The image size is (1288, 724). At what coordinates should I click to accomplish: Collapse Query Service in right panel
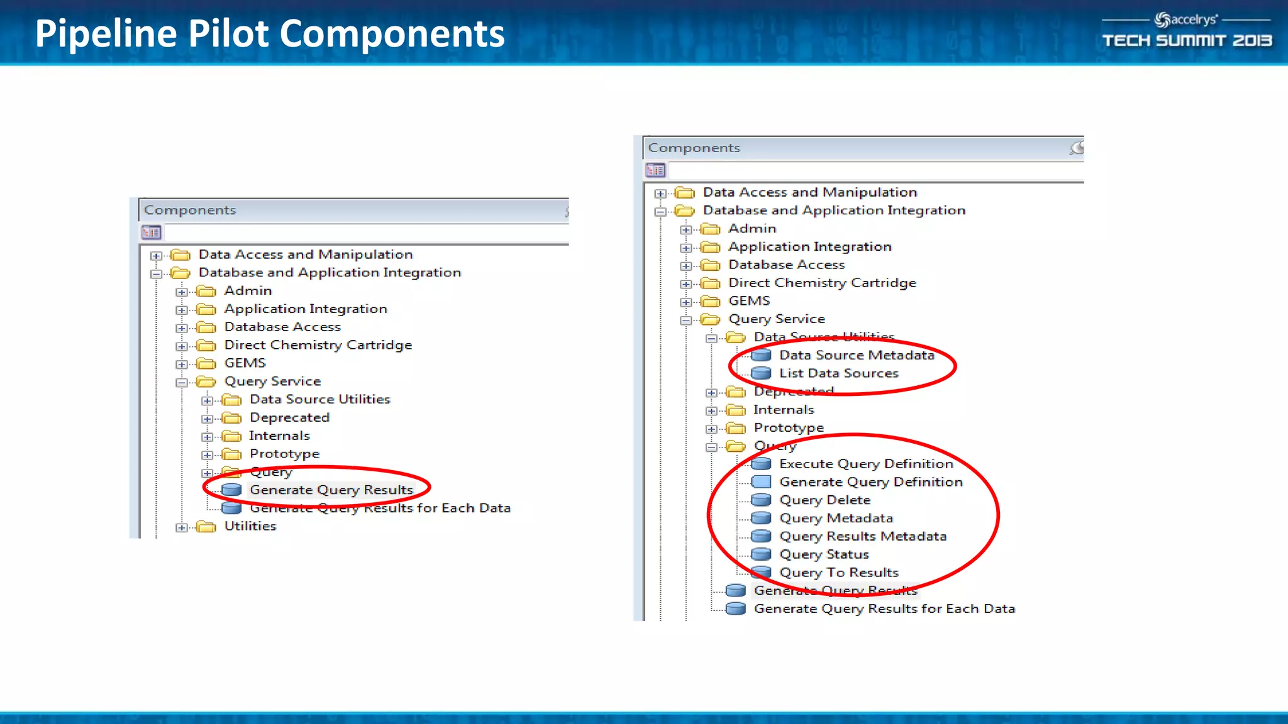coord(686,321)
